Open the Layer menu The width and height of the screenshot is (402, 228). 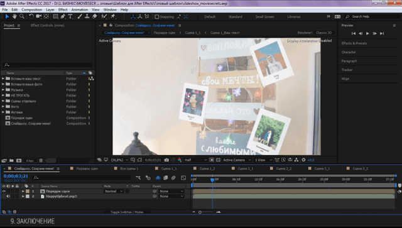[x=50, y=9]
